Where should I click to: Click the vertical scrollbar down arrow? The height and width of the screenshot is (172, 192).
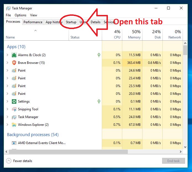(x=185, y=147)
